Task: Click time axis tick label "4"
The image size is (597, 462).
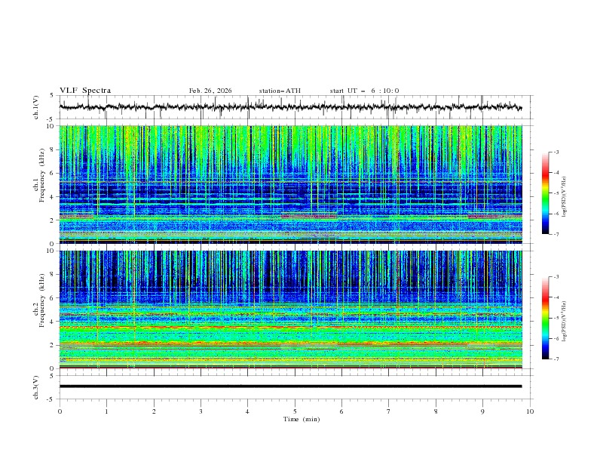Action: [247, 411]
